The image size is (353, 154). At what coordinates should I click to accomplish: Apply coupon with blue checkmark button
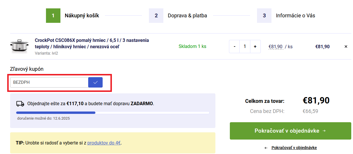pyautogui.click(x=95, y=82)
